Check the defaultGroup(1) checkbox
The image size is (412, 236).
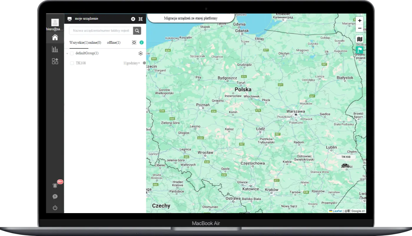tap(72, 53)
